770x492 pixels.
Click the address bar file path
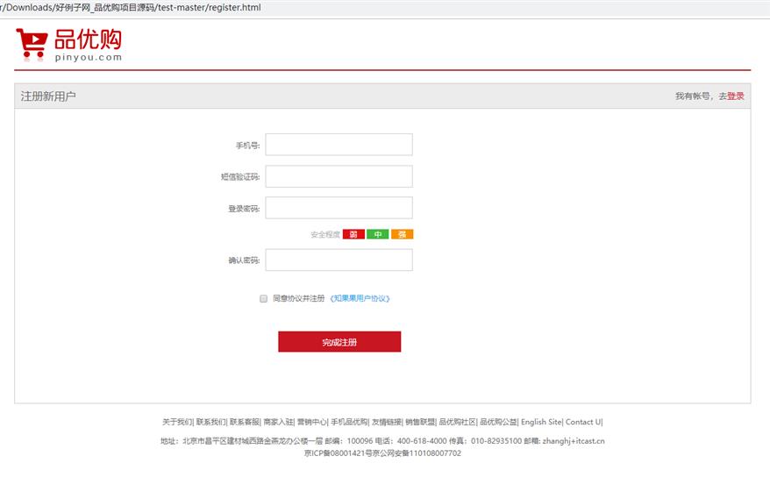132,8
